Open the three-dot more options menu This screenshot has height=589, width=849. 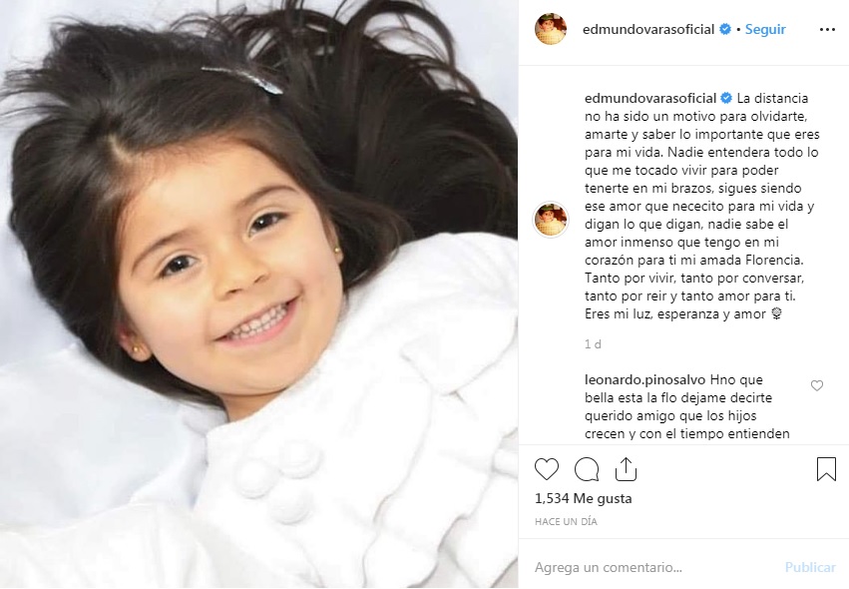[x=827, y=29]
